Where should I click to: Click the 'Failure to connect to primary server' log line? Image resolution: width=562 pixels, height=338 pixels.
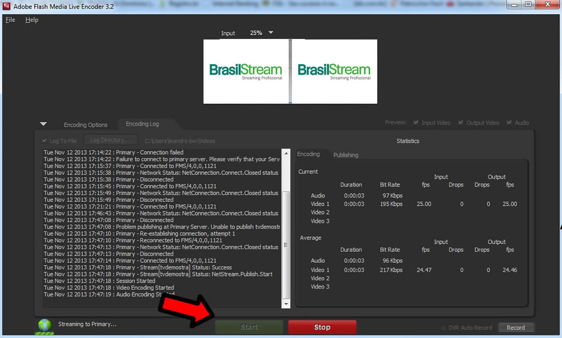pos(162,159)
